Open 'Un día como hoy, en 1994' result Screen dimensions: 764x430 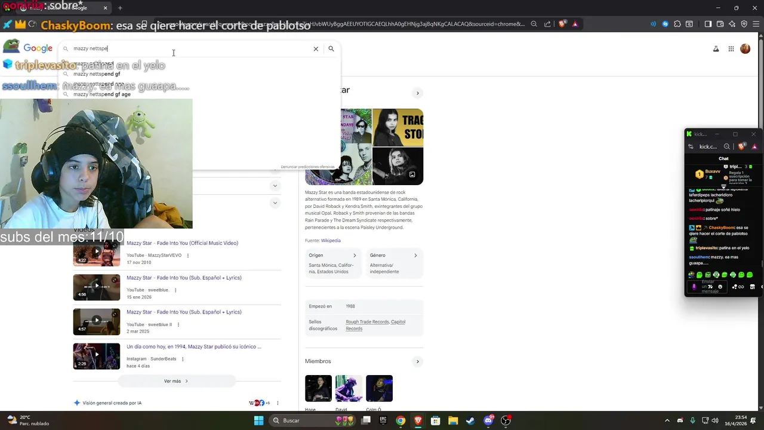[x=194, y=347]
